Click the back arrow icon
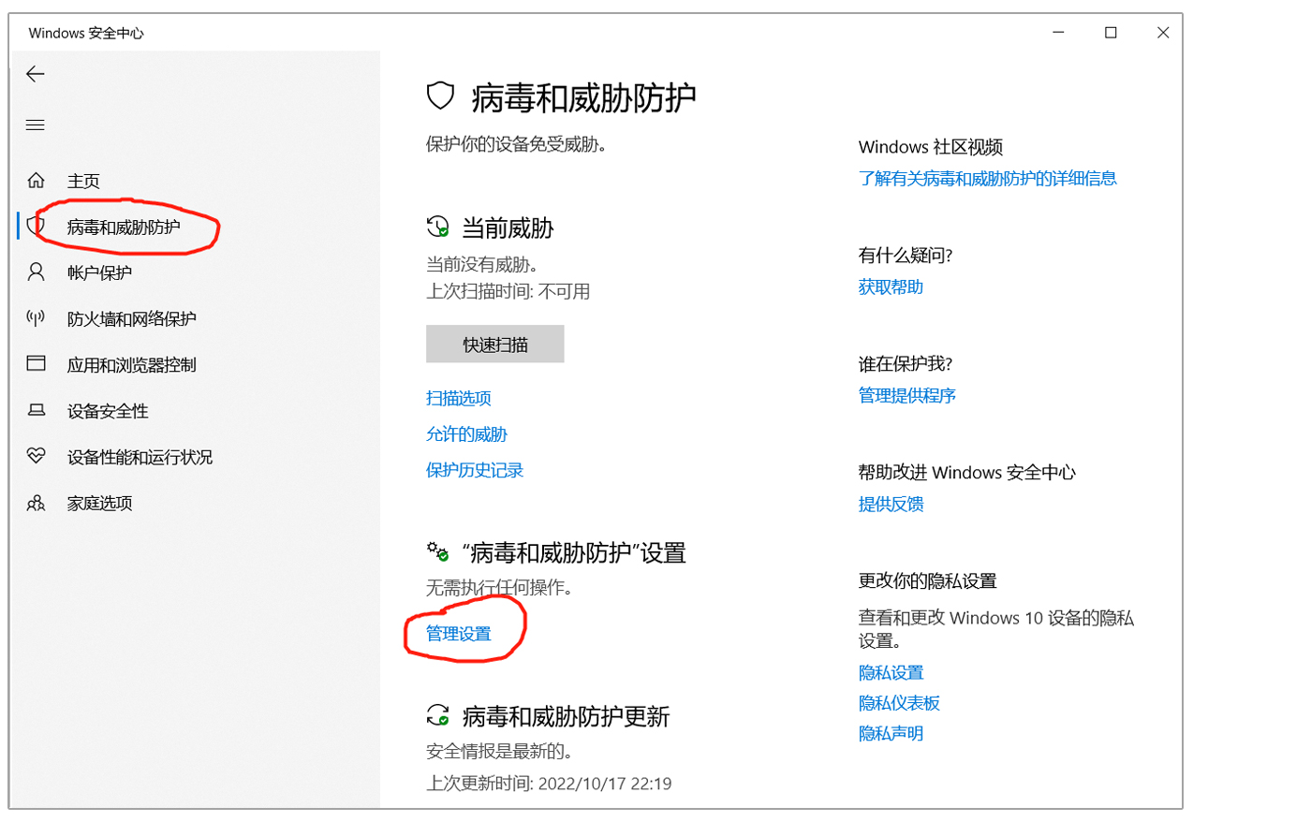This screenshot has height=822, width=1311. [36, 74]
